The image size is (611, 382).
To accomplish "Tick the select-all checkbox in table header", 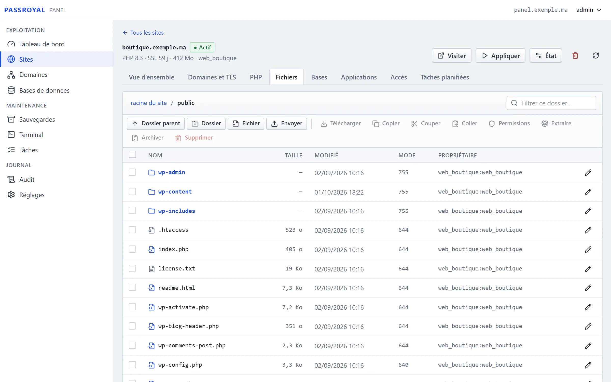I will pos(132,155).
